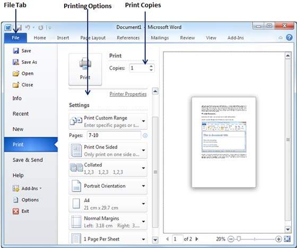Select Recent in the backstage sidebar
This screenshot has height=248, width=297.
[21, 114]
